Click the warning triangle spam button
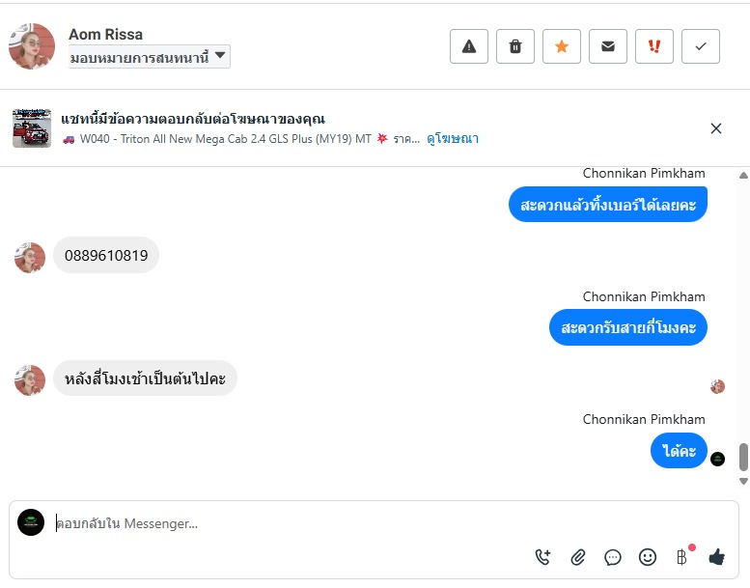The height and width of the screenshot is (588, 750). pyautogui.click(x=469, y=46)
